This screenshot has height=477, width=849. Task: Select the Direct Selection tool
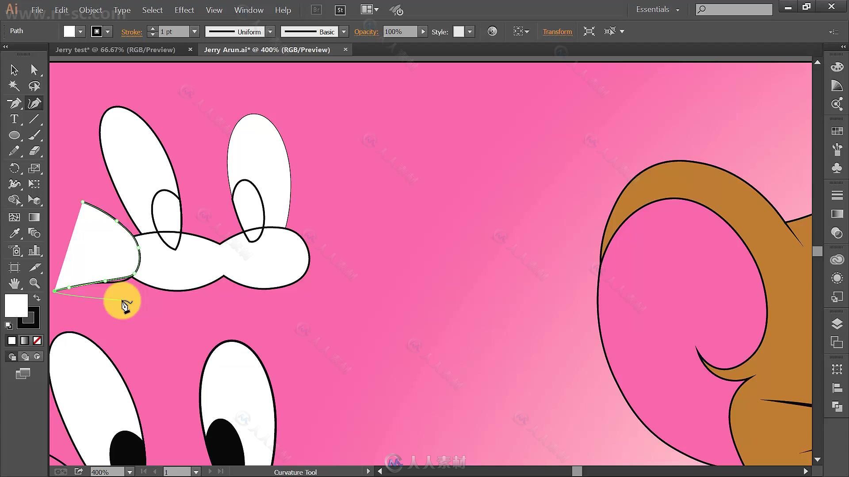(x=34, y=69)
